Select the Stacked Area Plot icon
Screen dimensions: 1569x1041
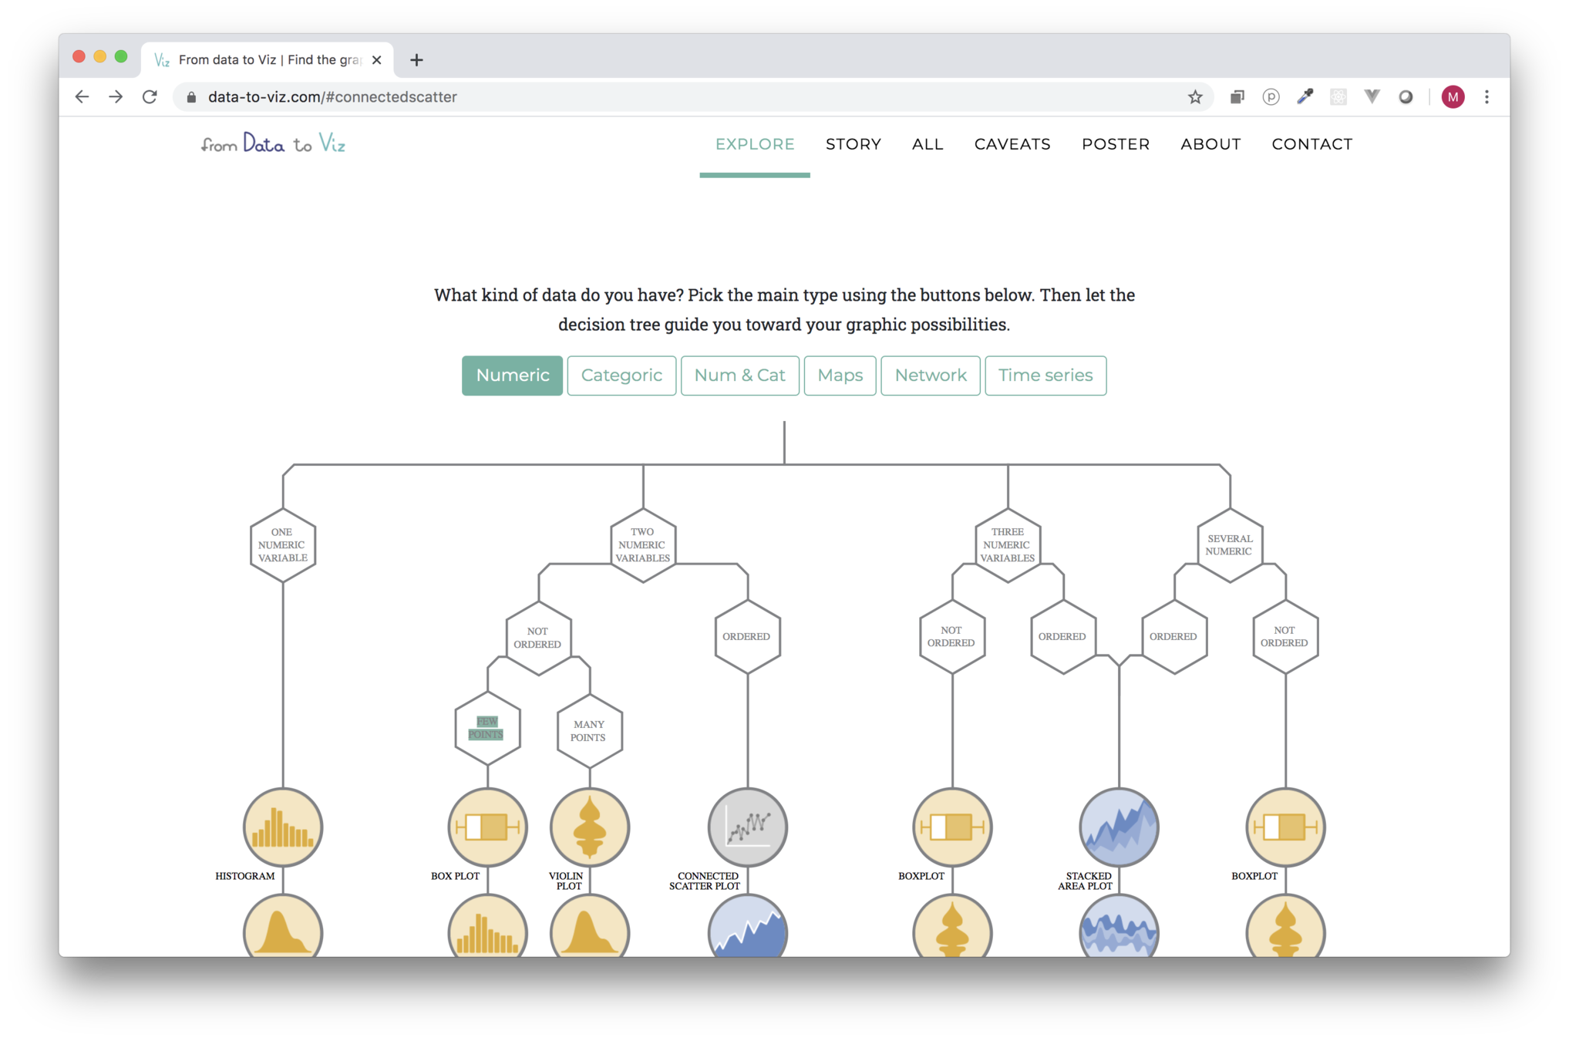coord(1119,827)
